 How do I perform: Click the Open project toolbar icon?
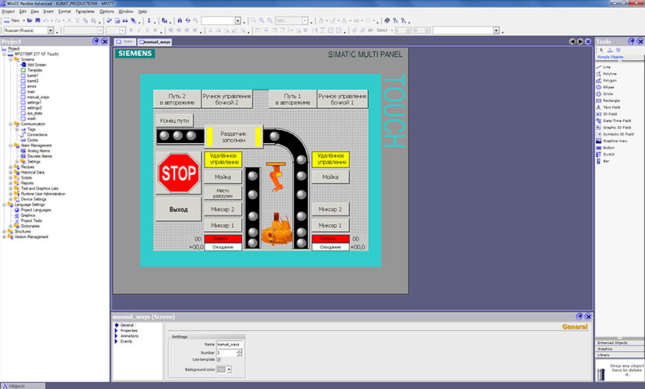click(30, 20)
